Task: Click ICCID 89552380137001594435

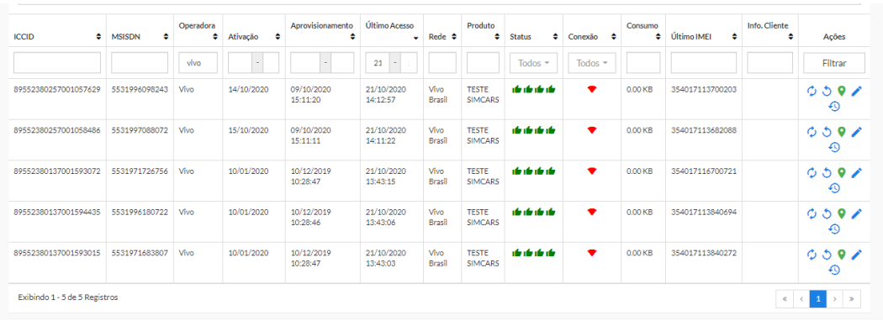Action: (57, 212)
